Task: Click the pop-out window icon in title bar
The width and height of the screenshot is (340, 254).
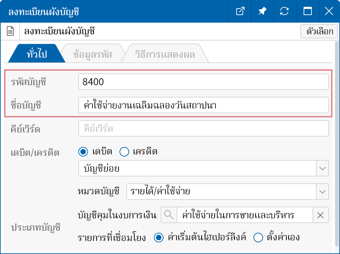Action: click(240, 11)
